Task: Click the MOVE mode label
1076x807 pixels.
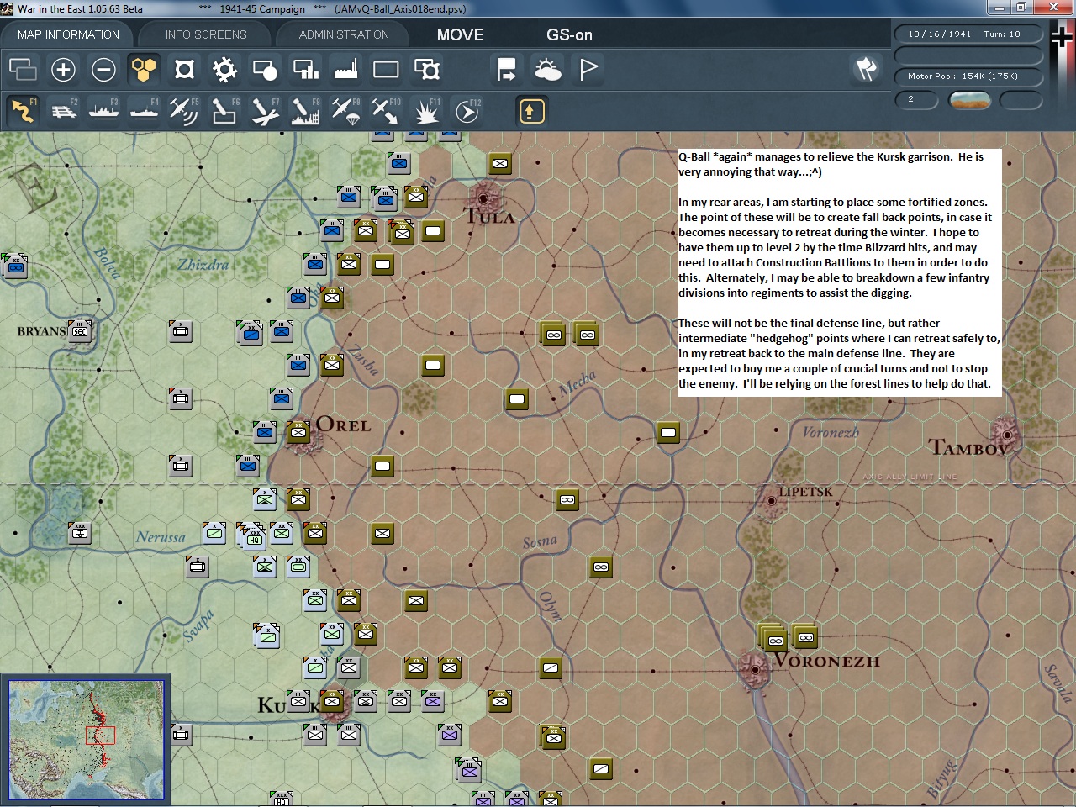Action: coord(460,34)
